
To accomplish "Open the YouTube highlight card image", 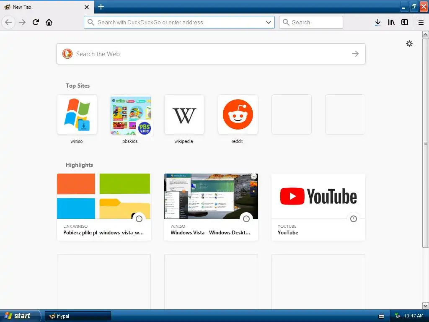I will point(318,196).
